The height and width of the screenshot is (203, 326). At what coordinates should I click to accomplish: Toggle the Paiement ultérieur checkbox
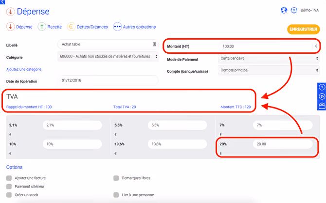click(x=9, y=187)
